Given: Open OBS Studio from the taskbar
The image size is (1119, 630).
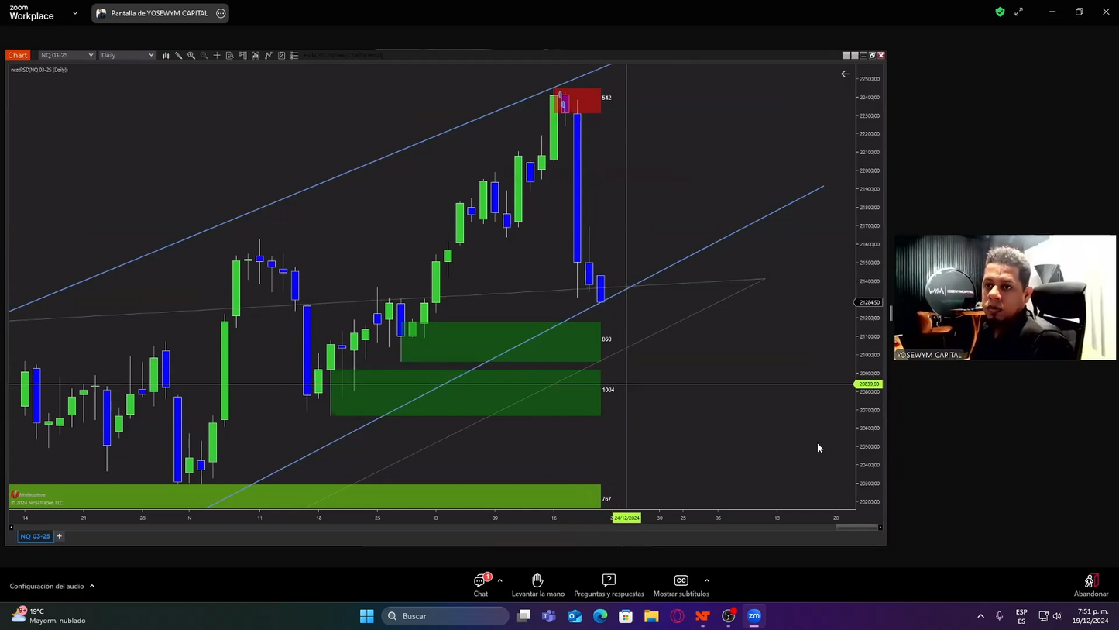Looking at the screenshot, I should click(728, 616).
